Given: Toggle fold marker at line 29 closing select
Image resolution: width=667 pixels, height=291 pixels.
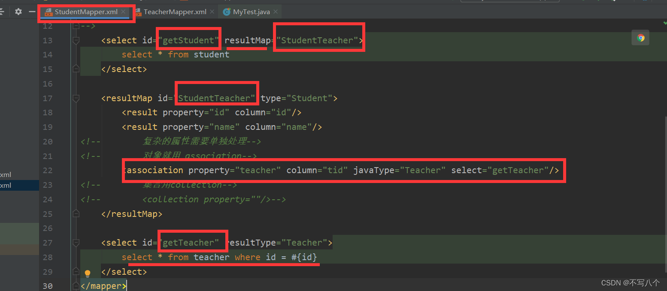Looking at the screenshot, I should (x=76, y=271).
